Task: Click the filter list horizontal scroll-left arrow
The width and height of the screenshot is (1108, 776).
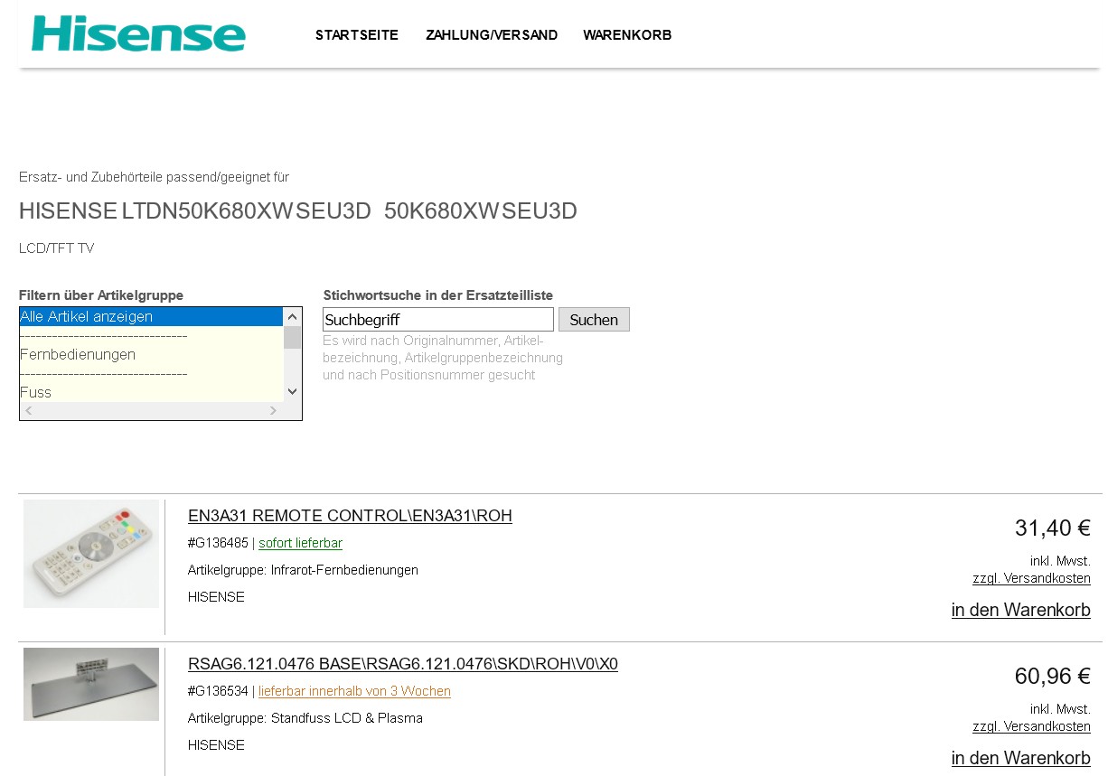Action: (x=28, y=411)
